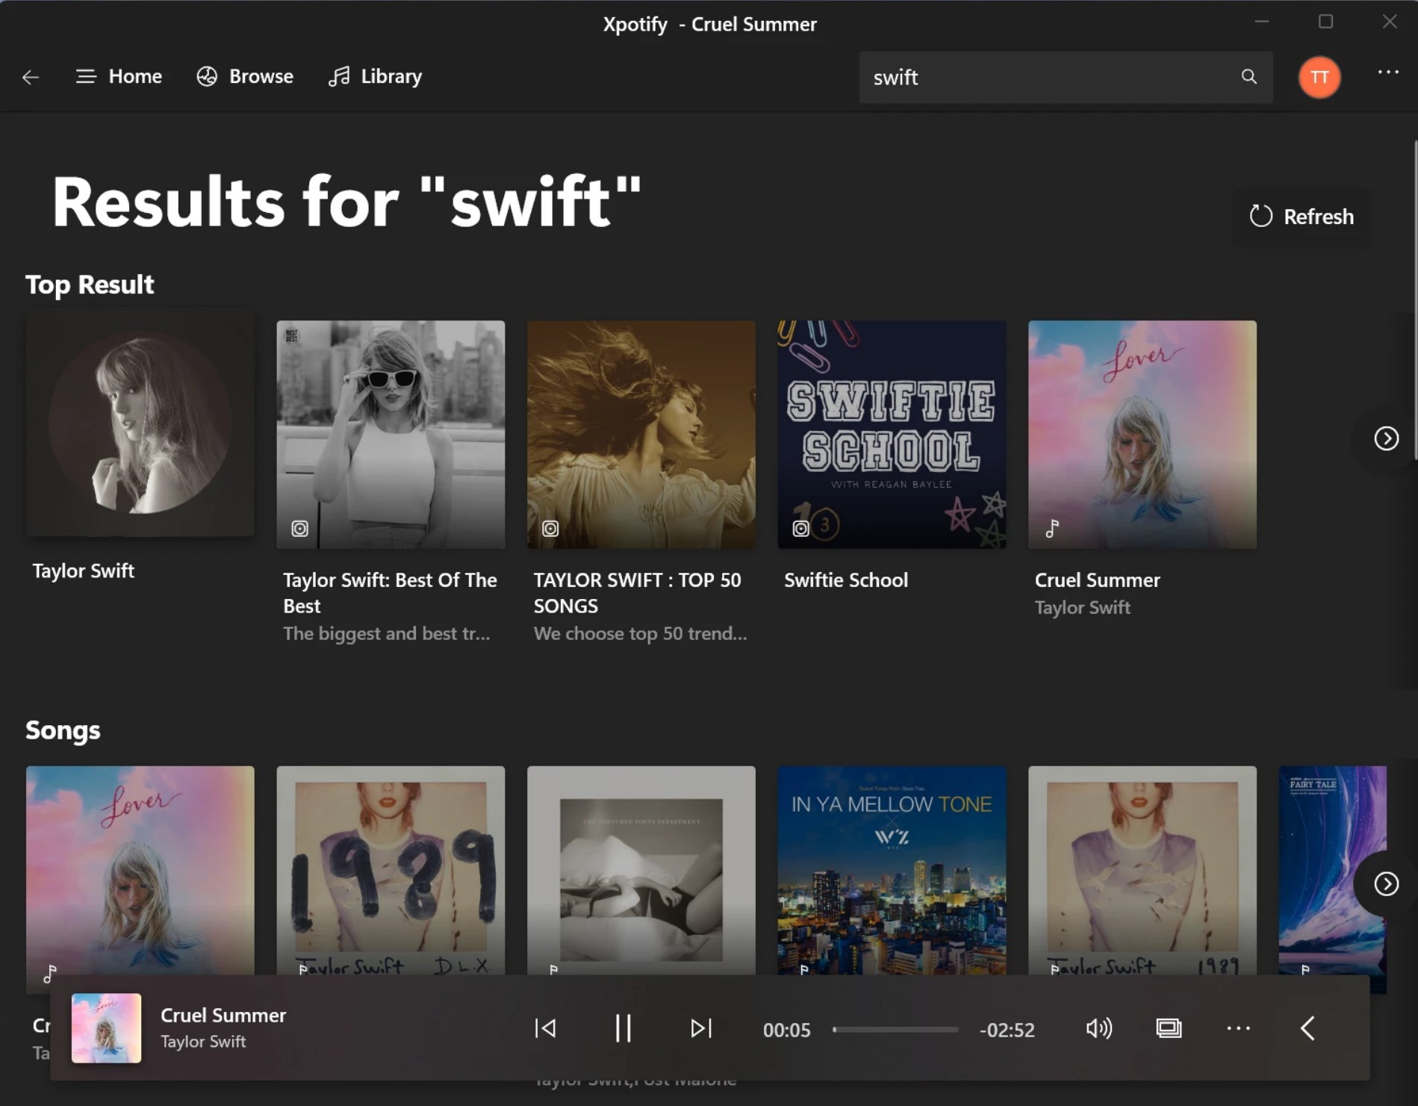The width and height of the screenshot is (1418, 1106).
Task: Click the "Swiftie School" title text
Action: (846, 580)
